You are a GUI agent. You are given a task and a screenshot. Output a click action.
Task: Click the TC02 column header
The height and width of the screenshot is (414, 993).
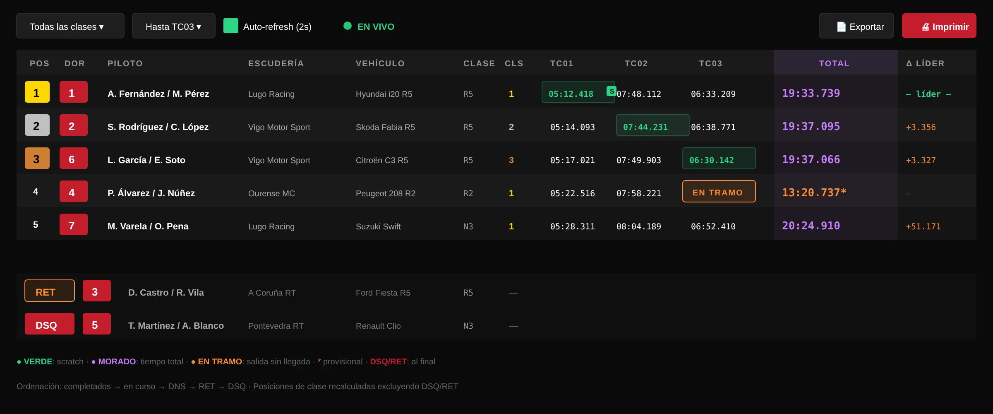636,63
